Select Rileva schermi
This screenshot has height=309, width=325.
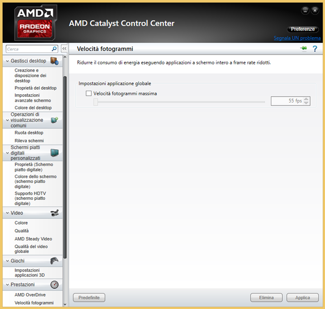[x=29, y=141]
